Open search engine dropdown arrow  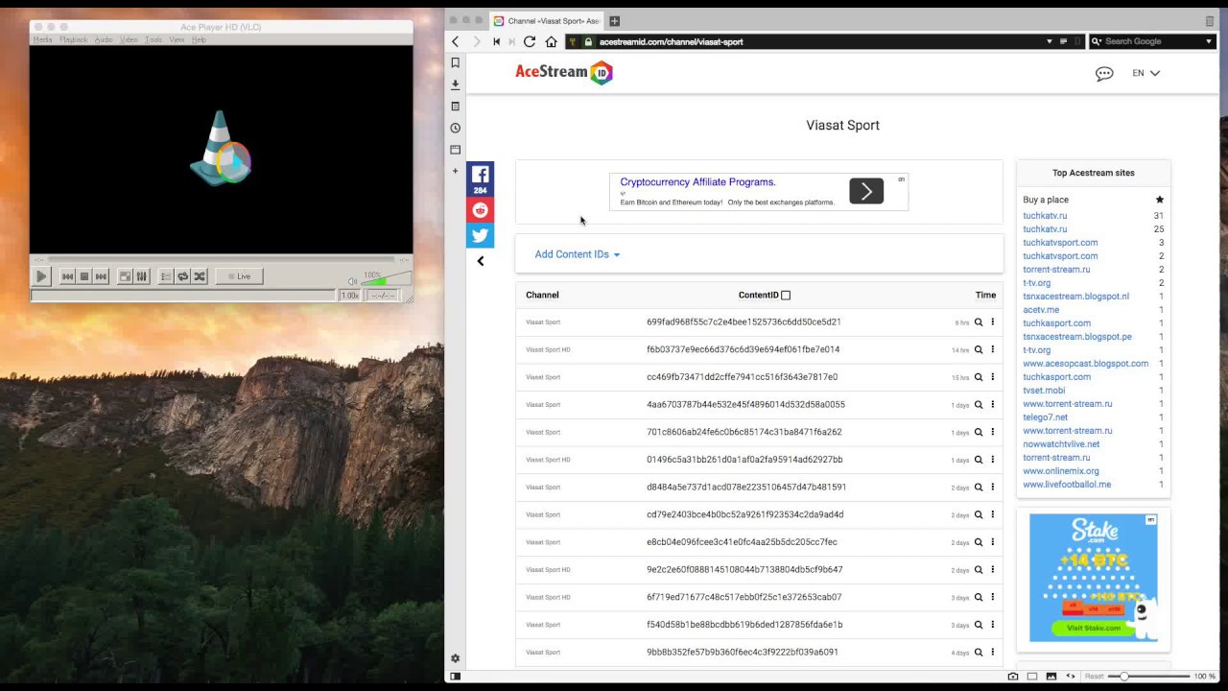point(1209,41)
